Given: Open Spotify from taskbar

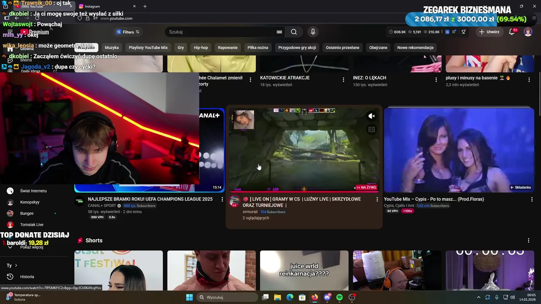Looking at the screenshot, I should click(x=339, y=297).
